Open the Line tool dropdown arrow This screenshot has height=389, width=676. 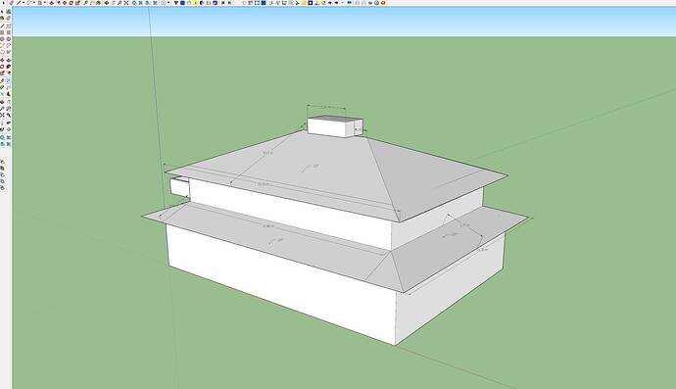click(x=24, y=3)
